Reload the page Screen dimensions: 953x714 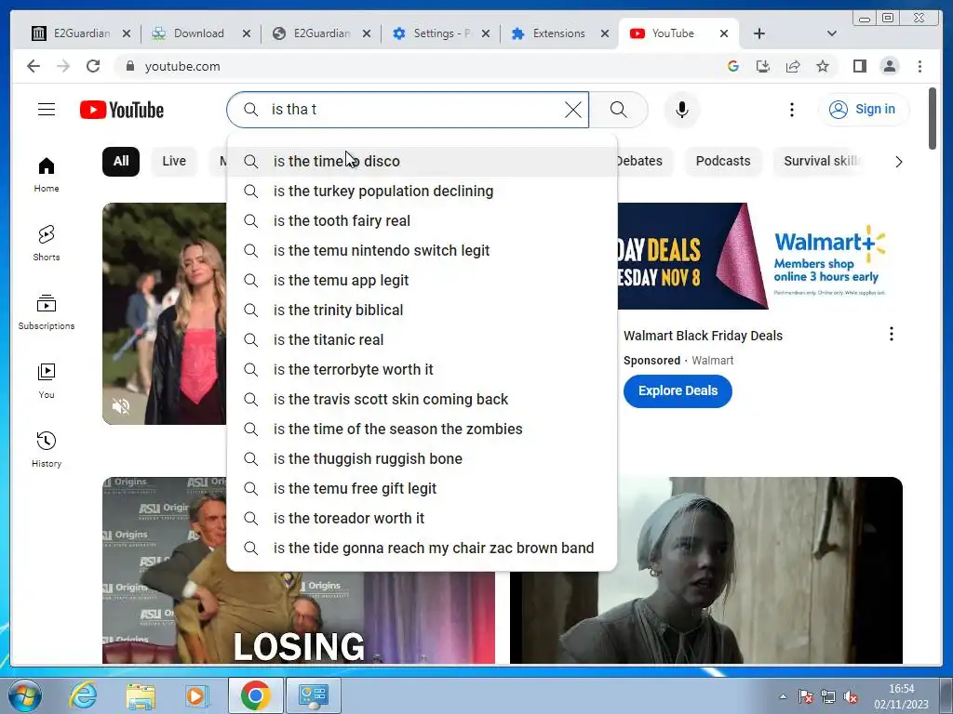coord(93,66)
